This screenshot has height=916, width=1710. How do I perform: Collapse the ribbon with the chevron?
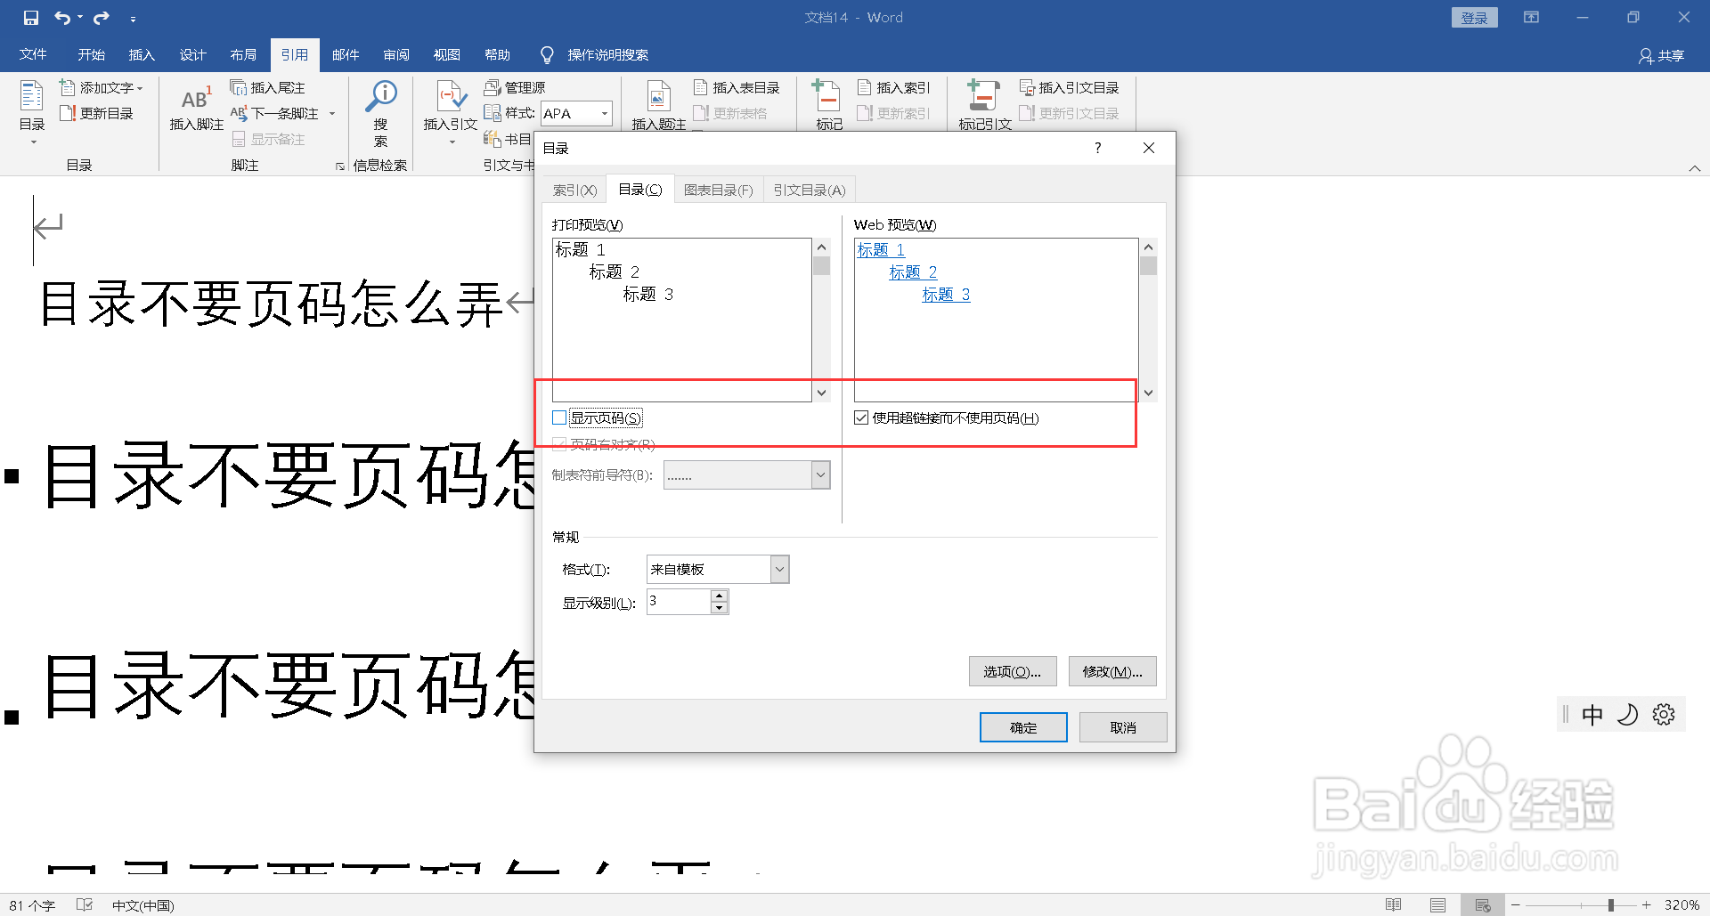[1694, 168]
